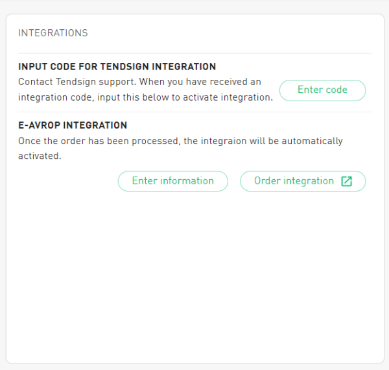Click the external link icon

coord(347,181)
